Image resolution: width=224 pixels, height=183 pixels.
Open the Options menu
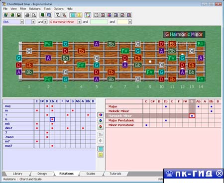coord(58,8)
